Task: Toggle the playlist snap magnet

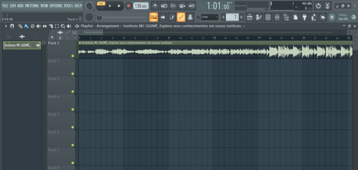Action: coord(12,26)
